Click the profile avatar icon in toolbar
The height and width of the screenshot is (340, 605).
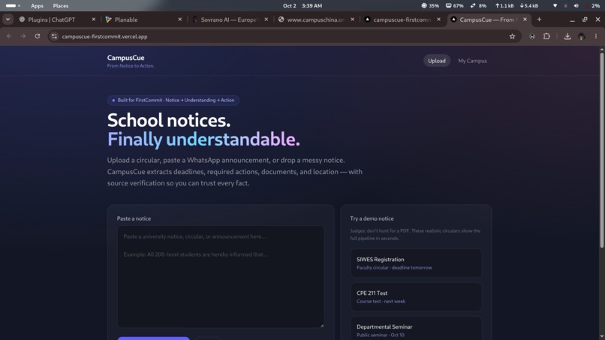[582, 36]
